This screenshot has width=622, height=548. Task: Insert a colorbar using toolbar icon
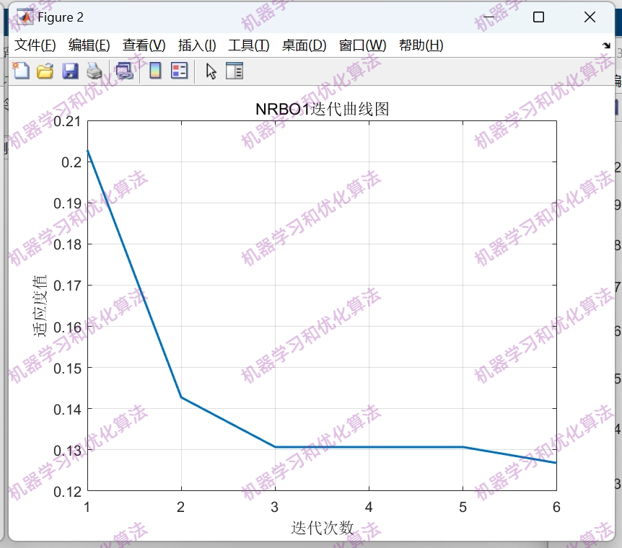[155, 71]
